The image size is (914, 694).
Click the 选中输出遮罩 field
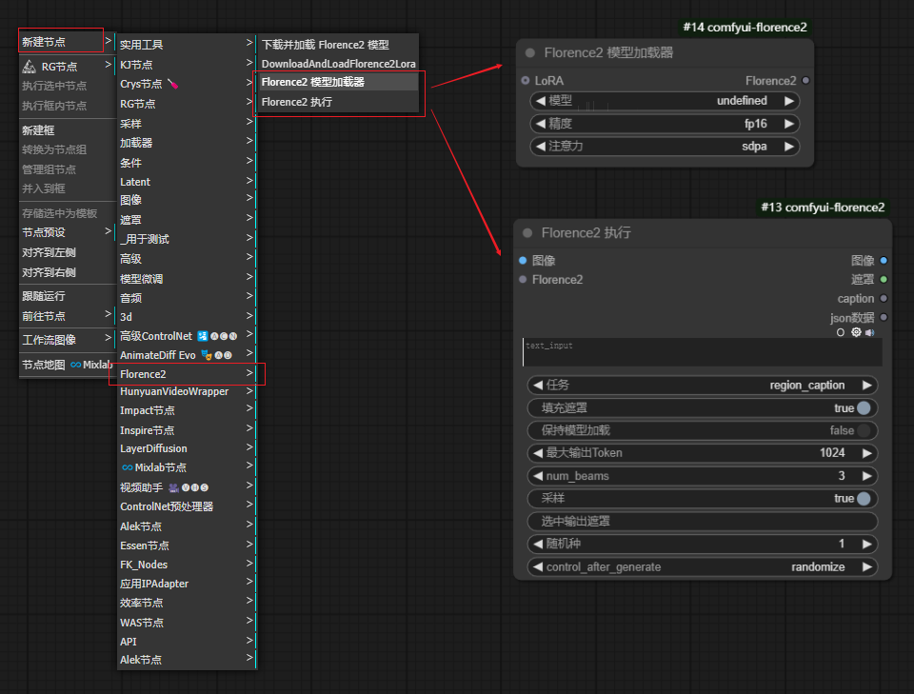click(x=702, y=521)
